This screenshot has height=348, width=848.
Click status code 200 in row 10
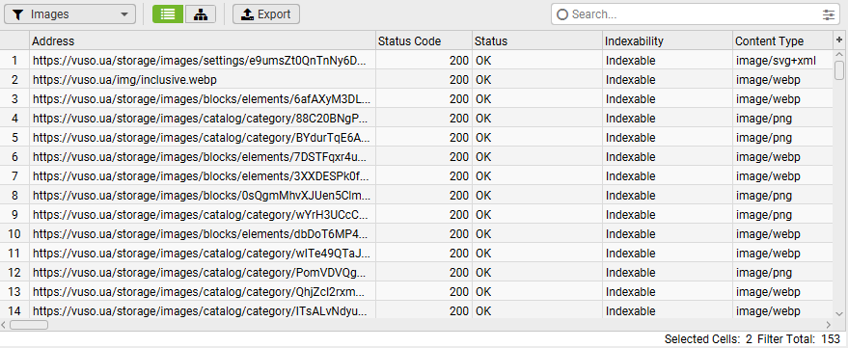pyautogui.click(x=424, y=234)
